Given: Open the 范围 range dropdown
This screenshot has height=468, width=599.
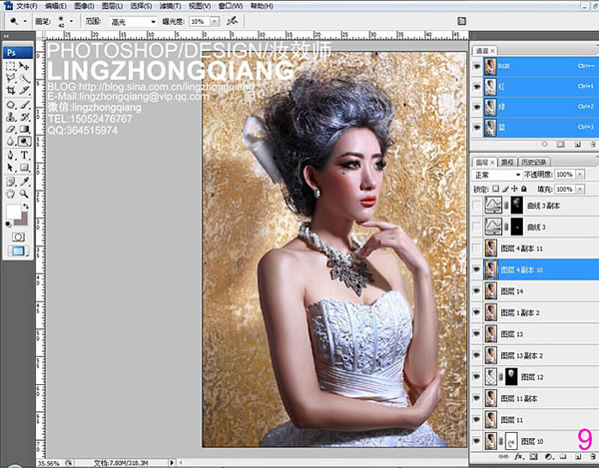Looking at the screenshot, I should tap(133, 22).
